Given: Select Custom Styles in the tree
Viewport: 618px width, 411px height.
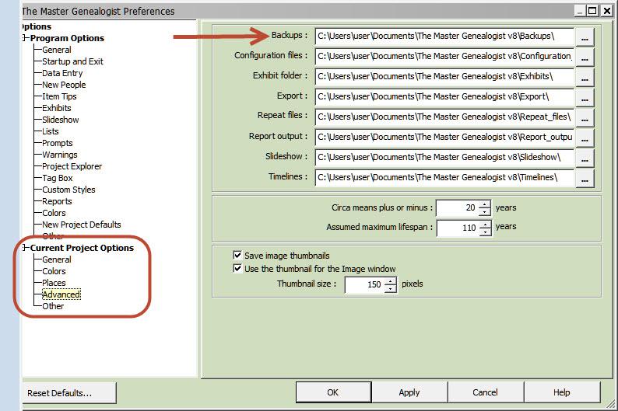Looking at the screenshot, I should click(x=68, y=190).
